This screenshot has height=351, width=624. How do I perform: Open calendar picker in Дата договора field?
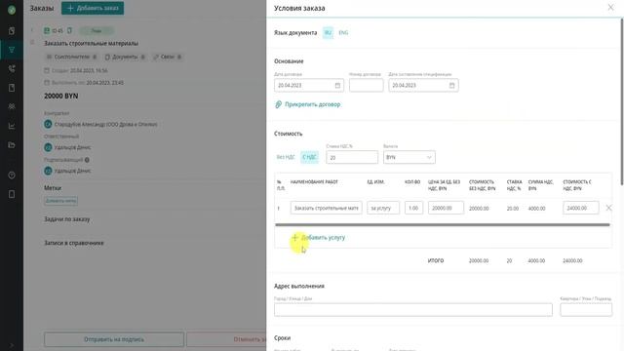[x=337, y=86]
